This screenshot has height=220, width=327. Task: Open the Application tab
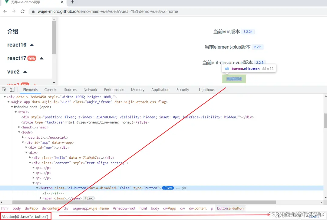click(x=160, y=90)
